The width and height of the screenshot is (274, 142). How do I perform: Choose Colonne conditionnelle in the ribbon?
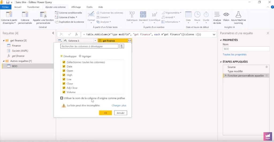pos(68,13)
